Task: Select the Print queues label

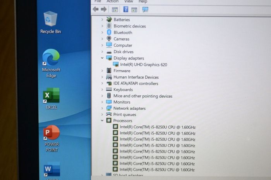Action: coord(125,114)
